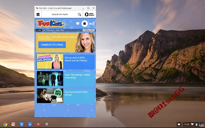Open Google Search shelf icon
Screen dimensions: 205x128
22,124
